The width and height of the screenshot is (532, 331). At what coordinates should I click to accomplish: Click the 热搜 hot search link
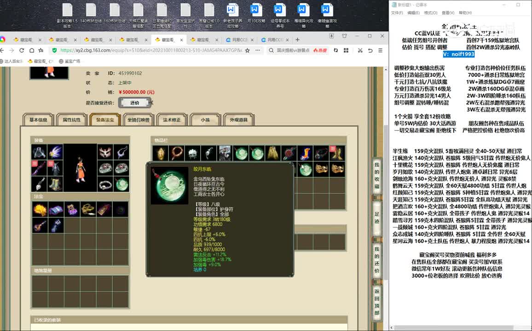(x=320, y=51)
